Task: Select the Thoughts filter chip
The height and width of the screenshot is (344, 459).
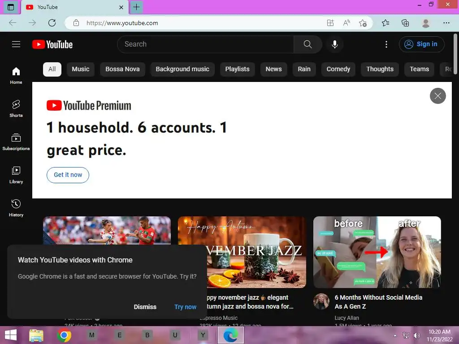Action: 380,69
